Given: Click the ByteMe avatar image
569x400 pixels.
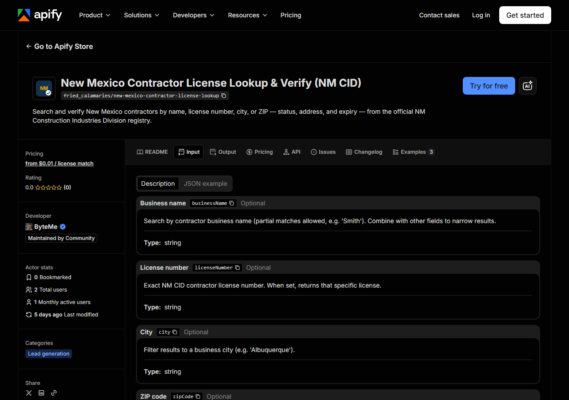Looking at the screenshot, I should 29,227.
